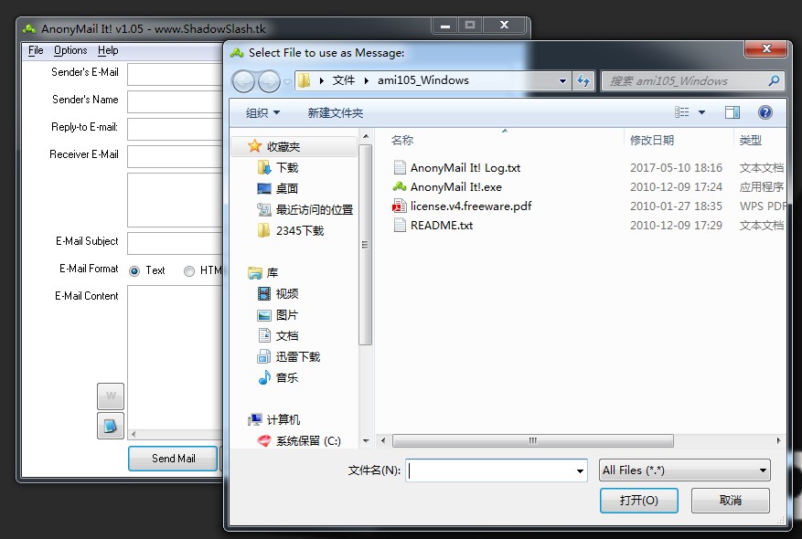Sort by 类型 column header

[751, 140]
